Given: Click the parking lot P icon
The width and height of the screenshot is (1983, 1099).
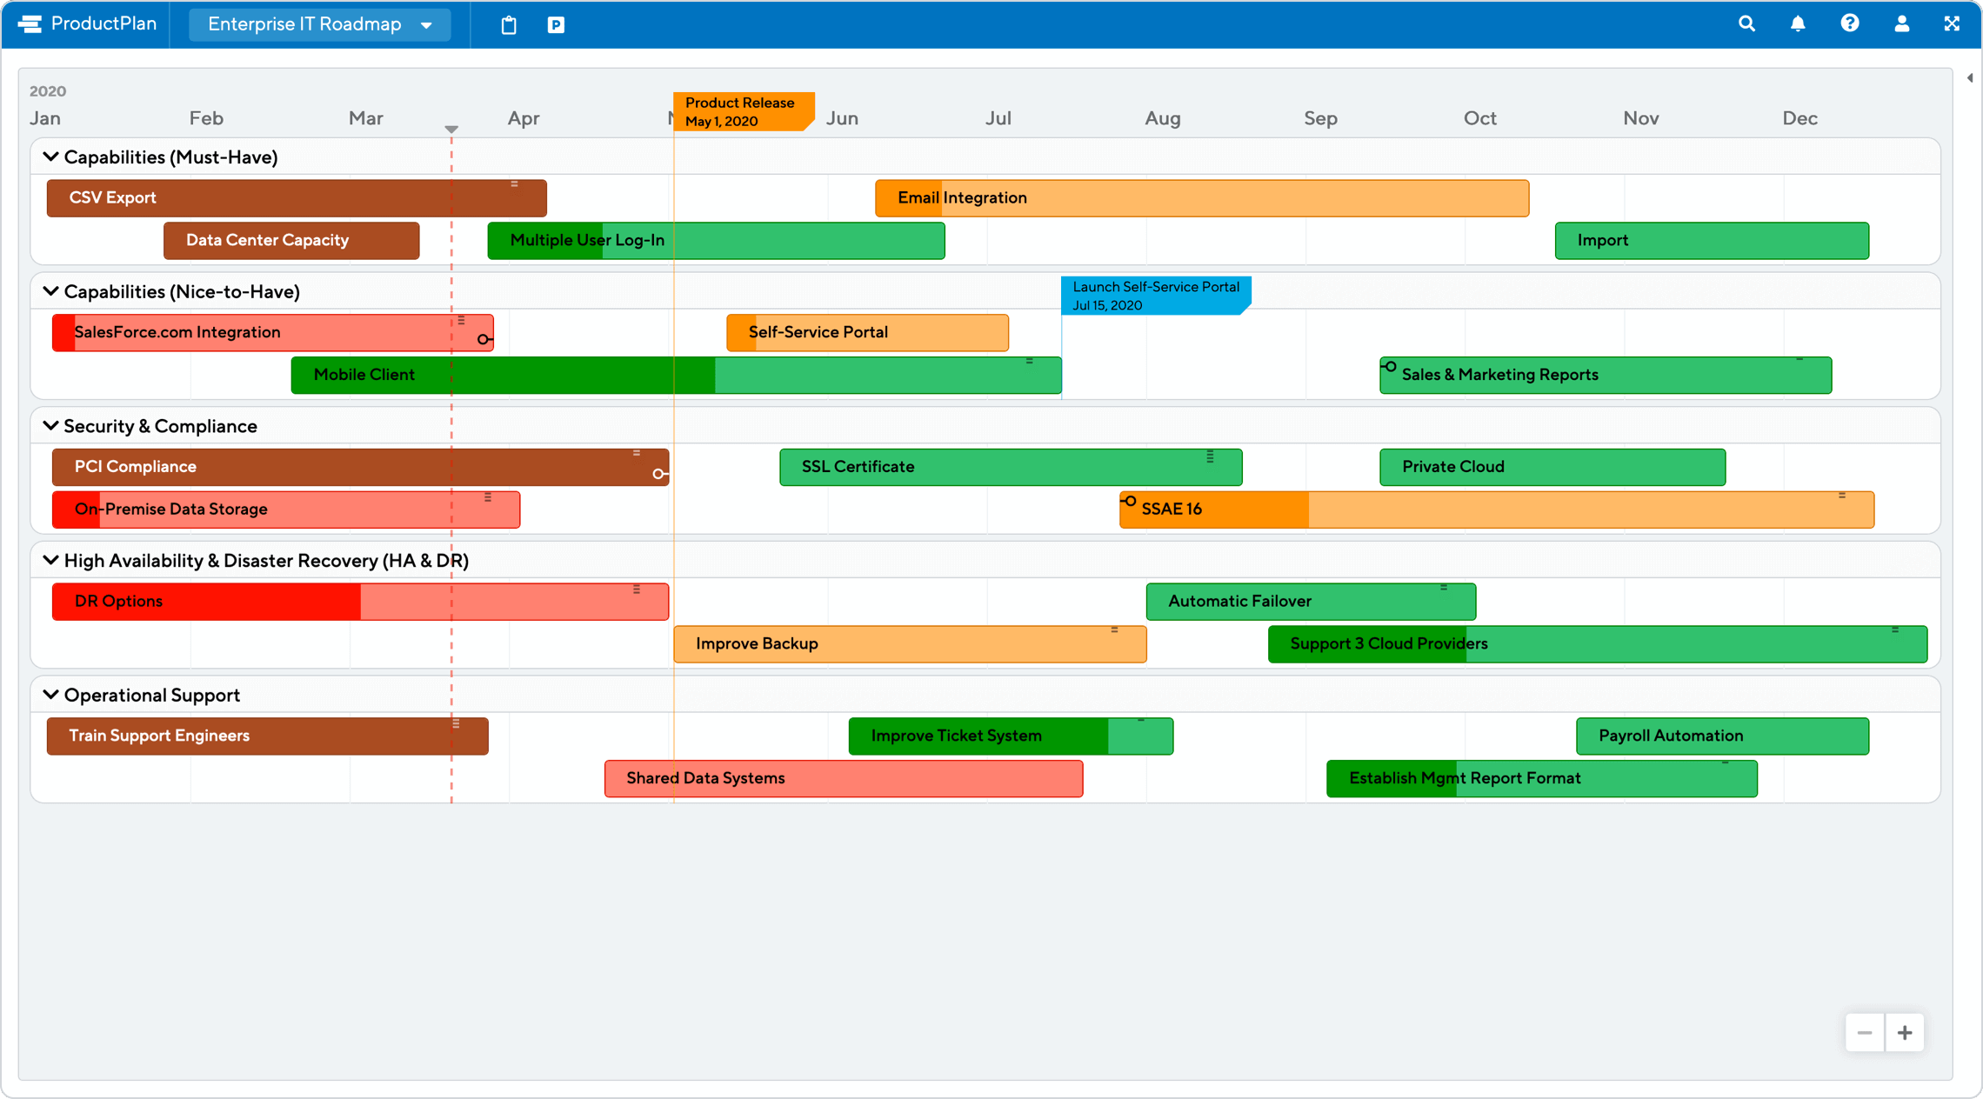Looking at the screenshot, I should pyautogui.click(x=556, y=25).
